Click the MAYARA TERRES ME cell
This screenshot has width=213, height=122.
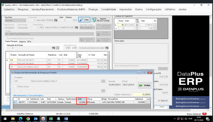click(120, 102)
